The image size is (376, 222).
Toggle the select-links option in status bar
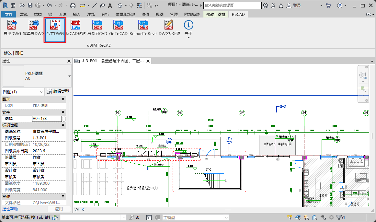290,217
